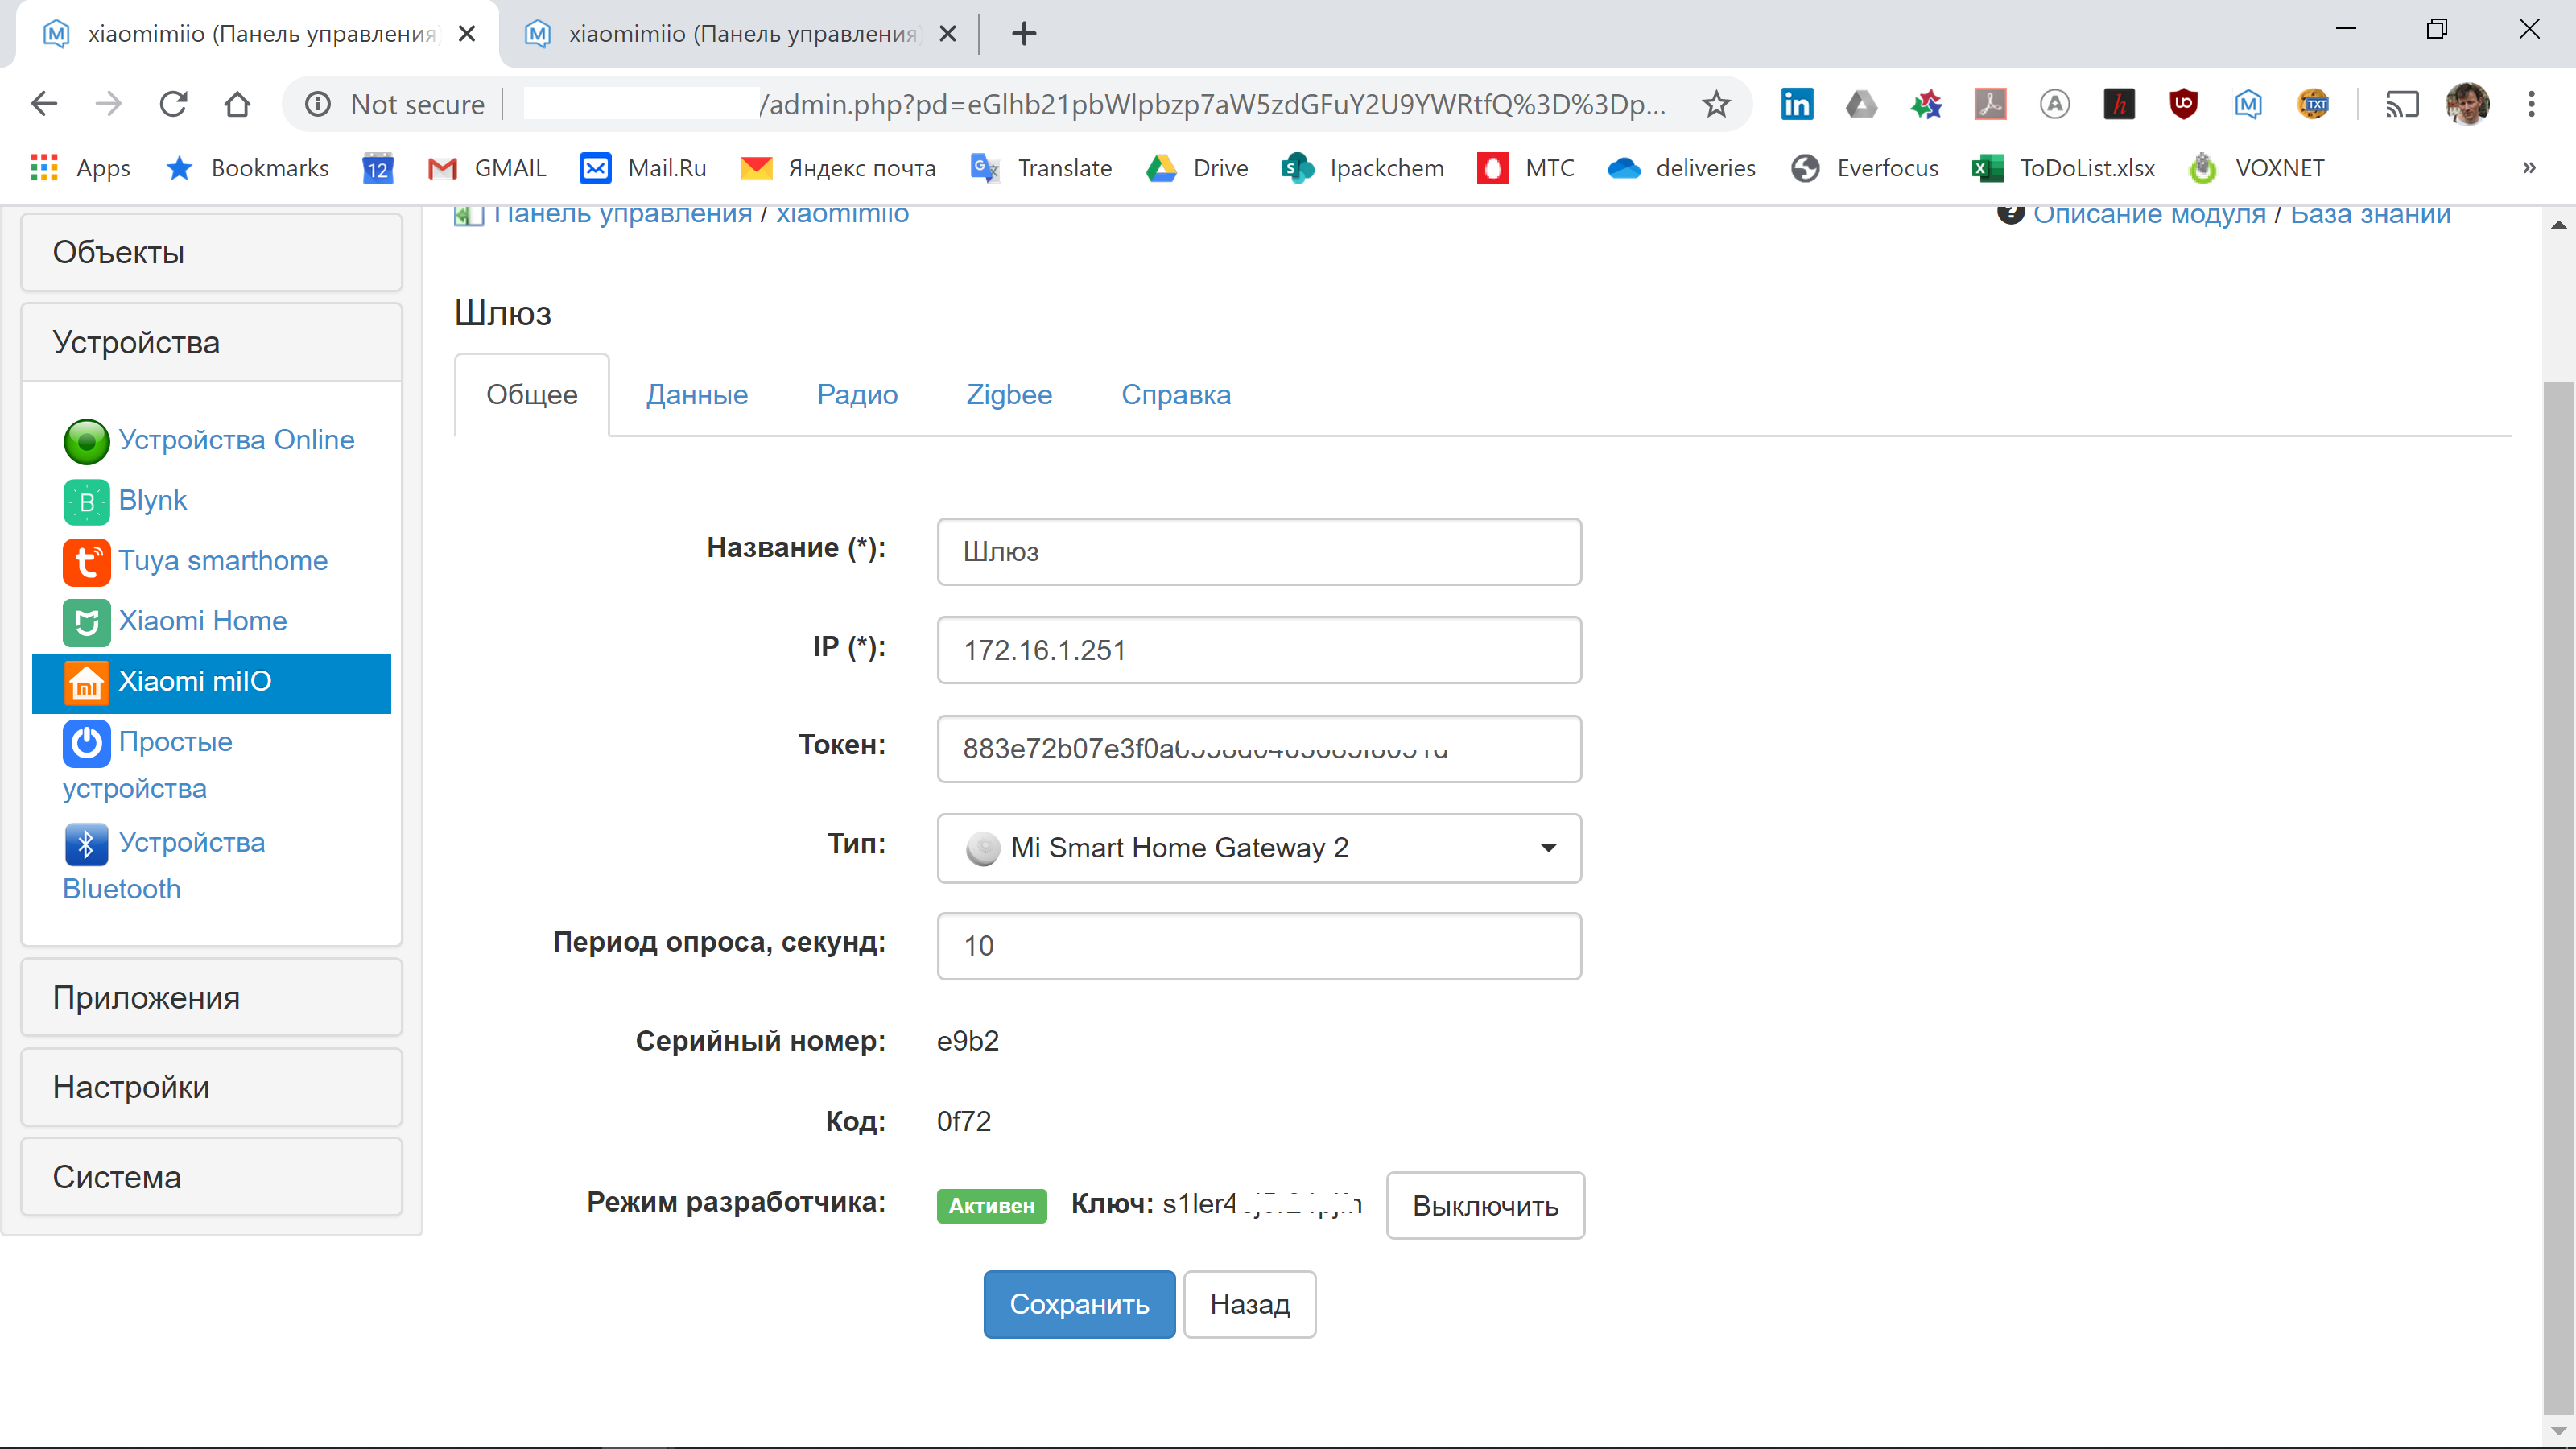Image resolution: width=2576 pixels, height=1449 pixels.
Task: Click the Период опроса input field
Action: pyautogui.click(x=1259, y=946)
